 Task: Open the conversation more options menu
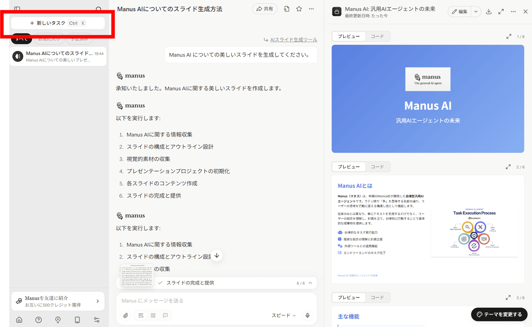[x=311, y=9]
